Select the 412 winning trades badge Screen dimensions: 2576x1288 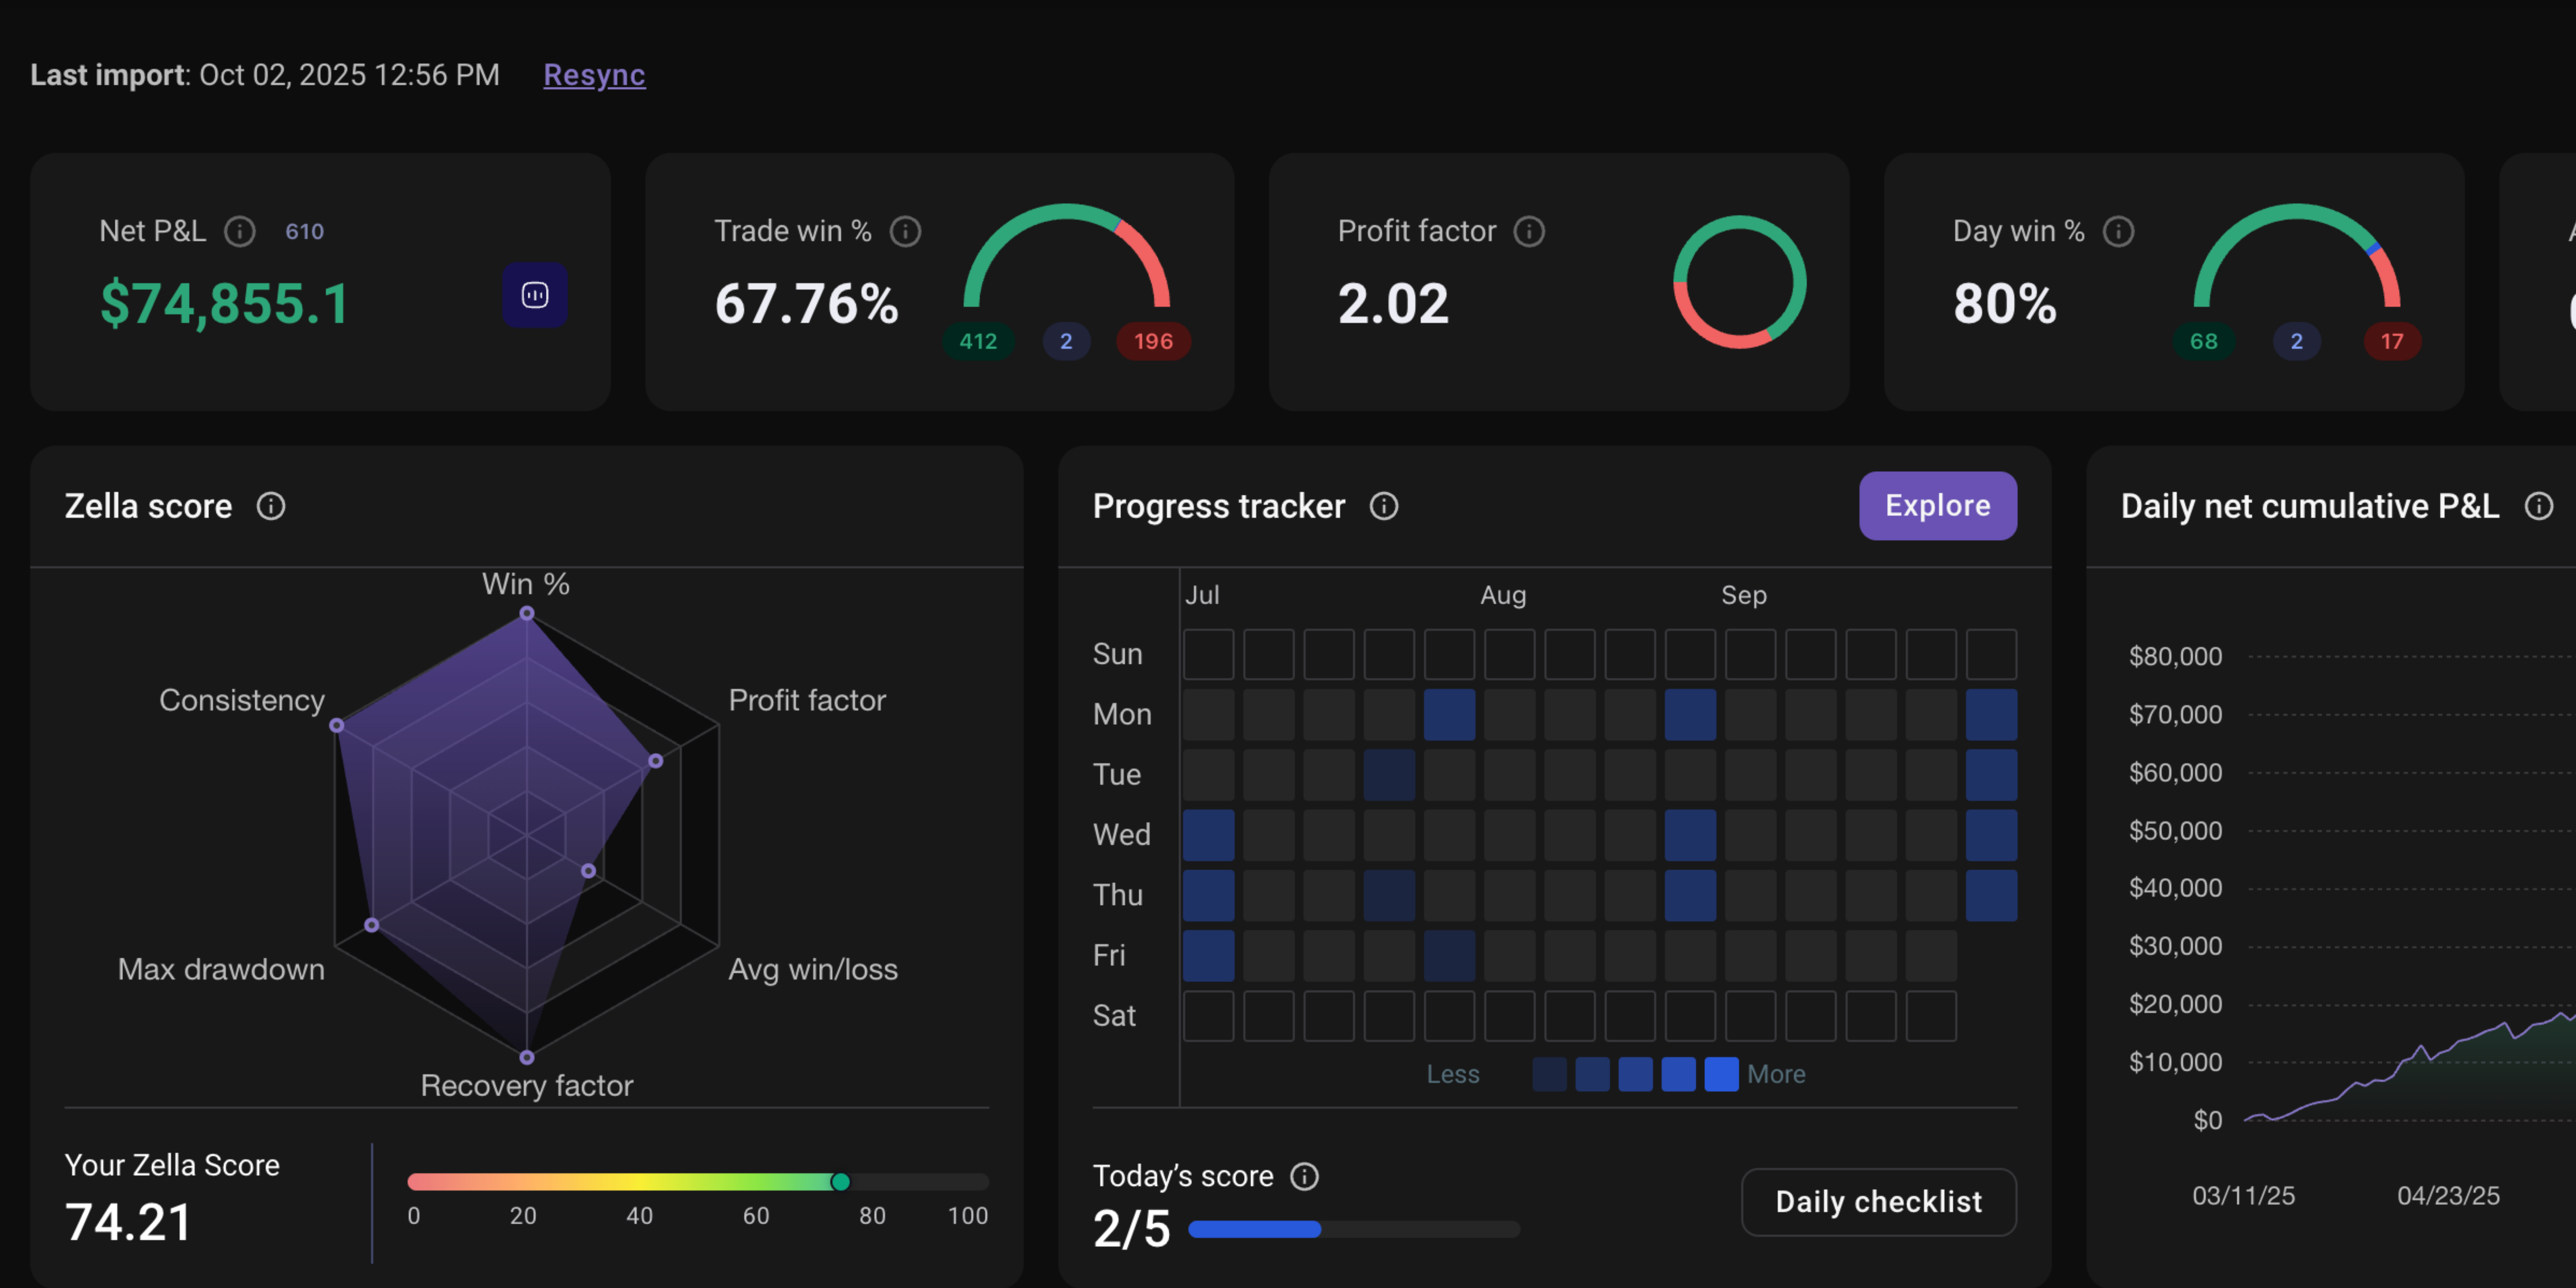[978, 341]
